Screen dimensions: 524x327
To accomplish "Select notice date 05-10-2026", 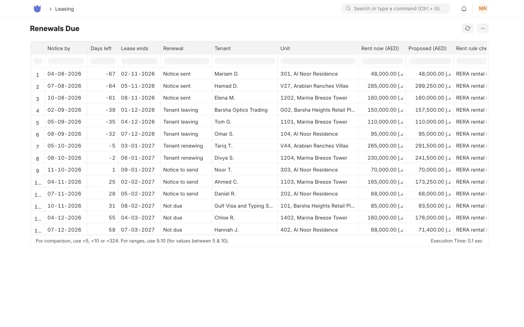I will (x=66, y=146).
